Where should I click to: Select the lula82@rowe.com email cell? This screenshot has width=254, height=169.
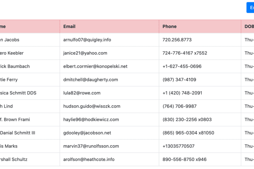pos(82,93)
